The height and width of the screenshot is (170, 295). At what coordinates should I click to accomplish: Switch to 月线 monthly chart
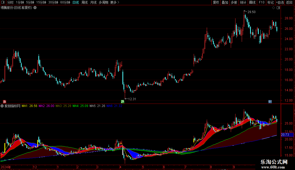93,2
